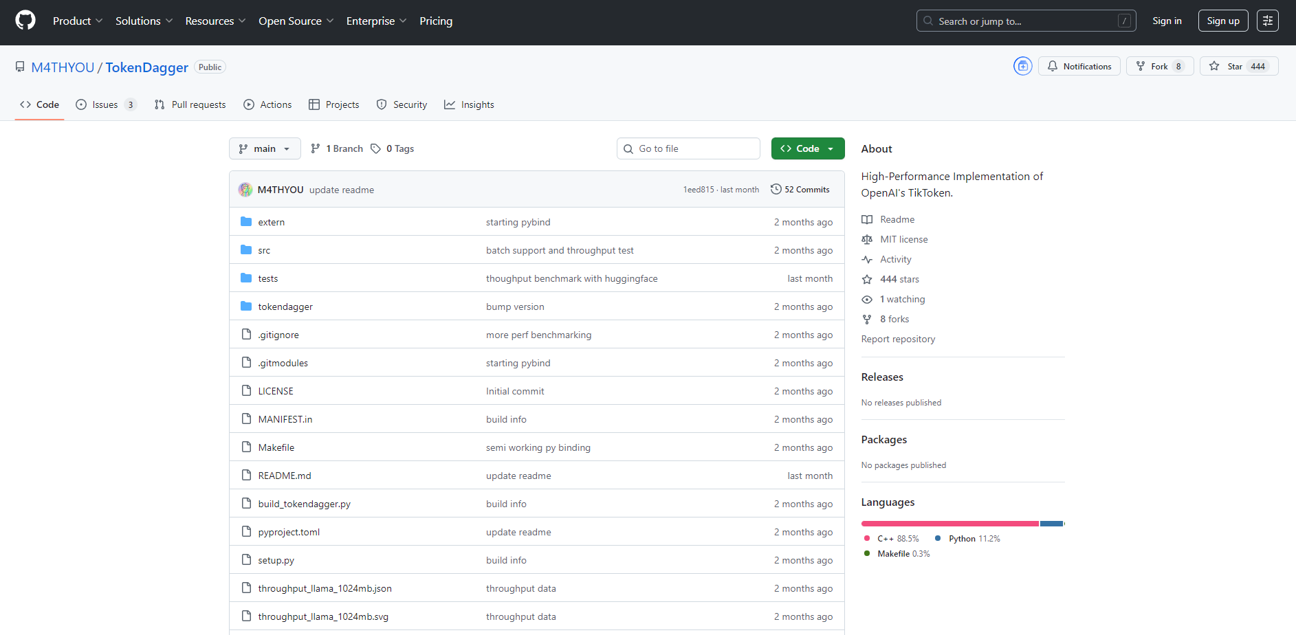Switch to the Issues tab
1296x635 pixels.
(105, 104)
